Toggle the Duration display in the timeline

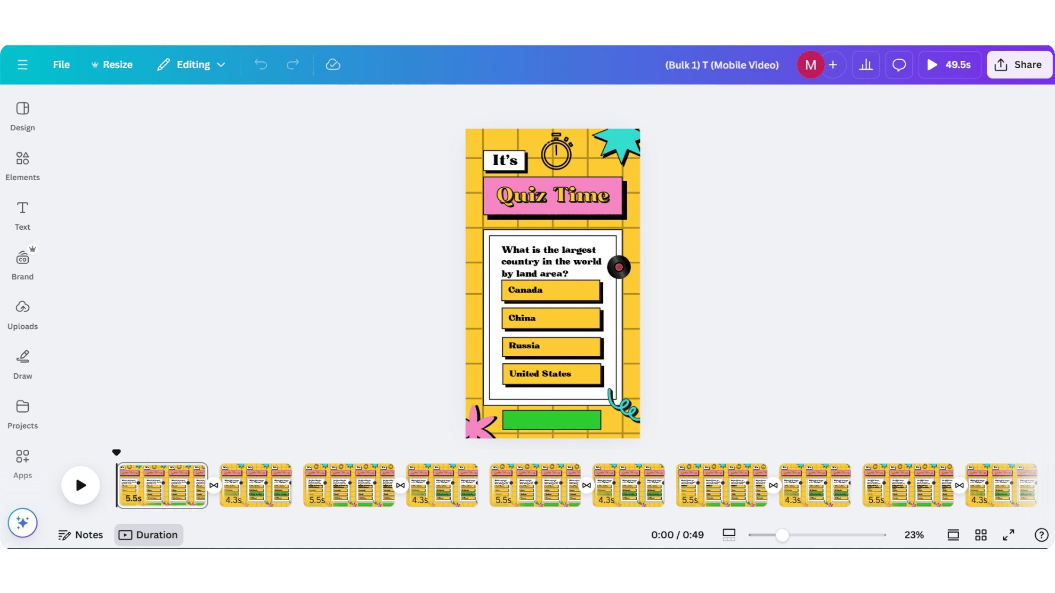(x=148, y=535)
